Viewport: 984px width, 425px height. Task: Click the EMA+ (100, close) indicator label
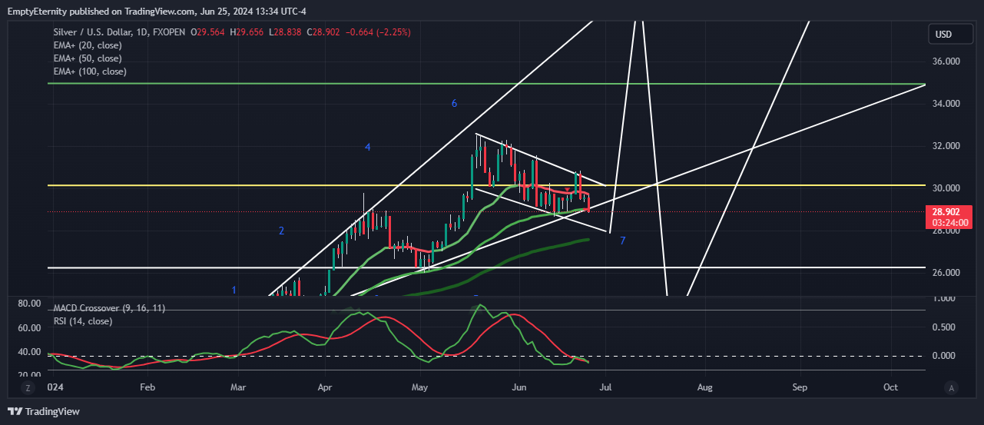pos(90,71)
